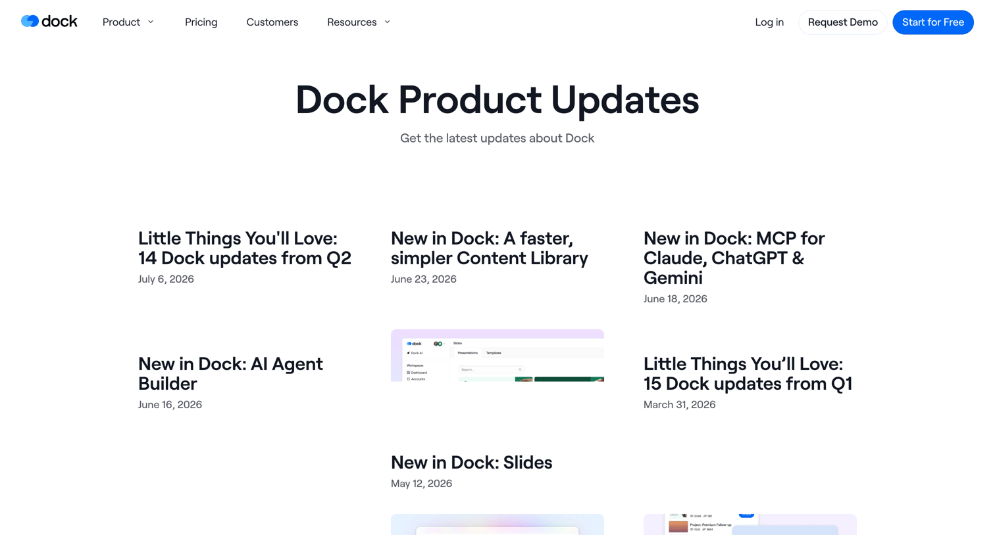995x535 pixels.
Task: Click the June 23, 2026 date
Action: (x=423, y=279)
